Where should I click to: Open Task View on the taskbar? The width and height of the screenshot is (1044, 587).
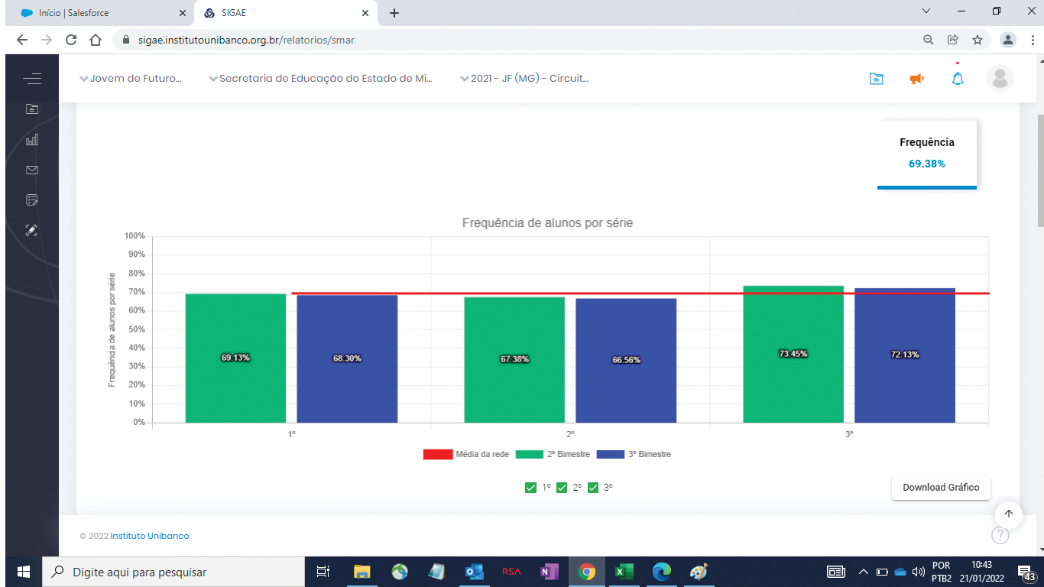point(323,572)
